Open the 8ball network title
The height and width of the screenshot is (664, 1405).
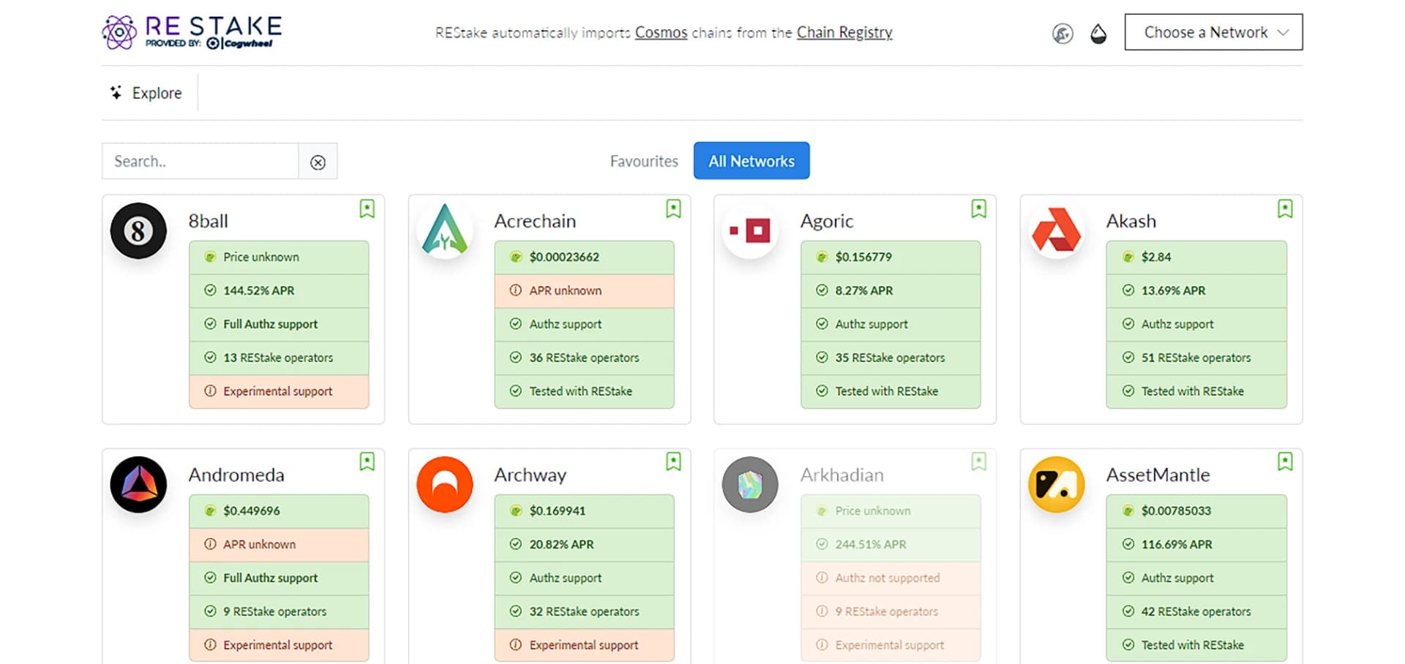[208, 221]
